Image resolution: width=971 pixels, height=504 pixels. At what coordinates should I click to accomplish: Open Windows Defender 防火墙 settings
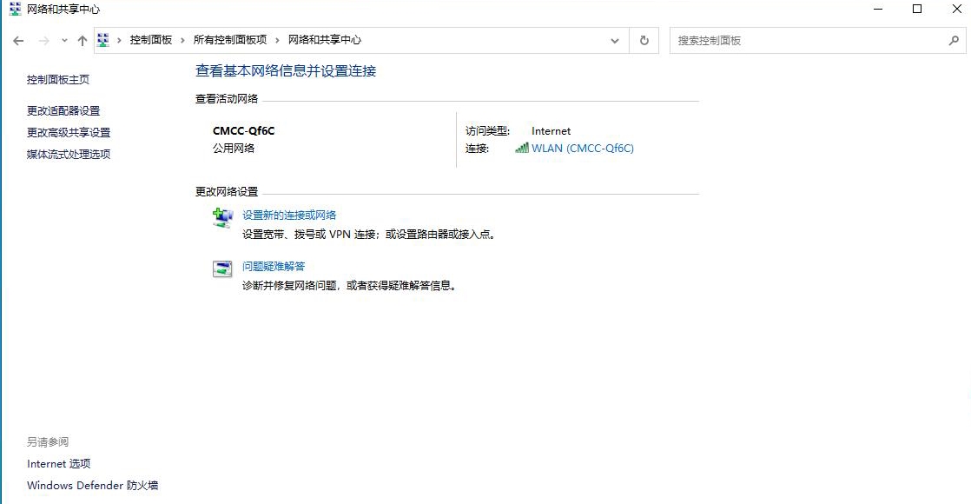pyautogui.click(x=92, y=485)
